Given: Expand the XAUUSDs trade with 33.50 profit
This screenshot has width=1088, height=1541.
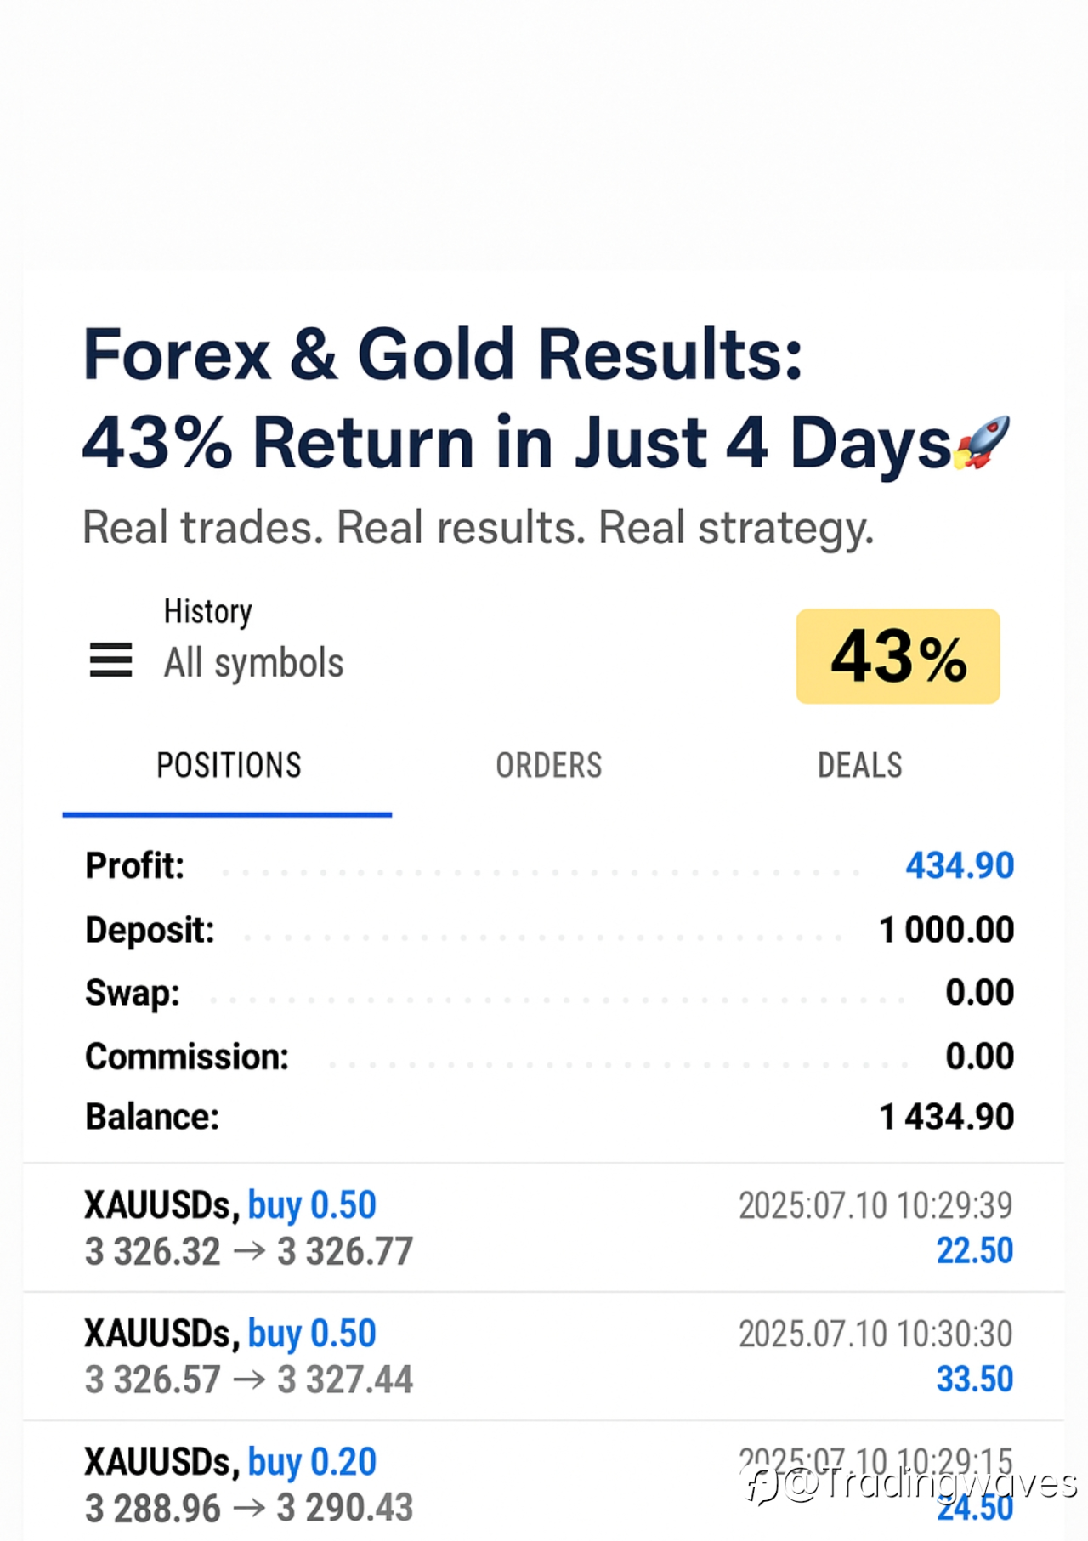Looking at the screenshot, I should pyautogui.click(x=544, y=1356).
